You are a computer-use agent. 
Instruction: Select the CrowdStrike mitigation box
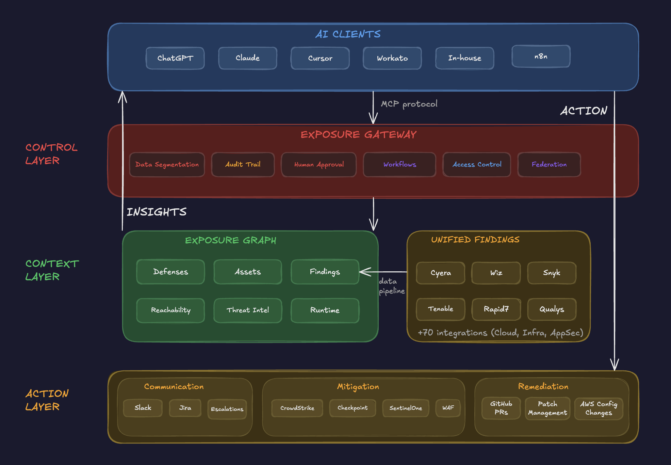click(x=297, y=408)
